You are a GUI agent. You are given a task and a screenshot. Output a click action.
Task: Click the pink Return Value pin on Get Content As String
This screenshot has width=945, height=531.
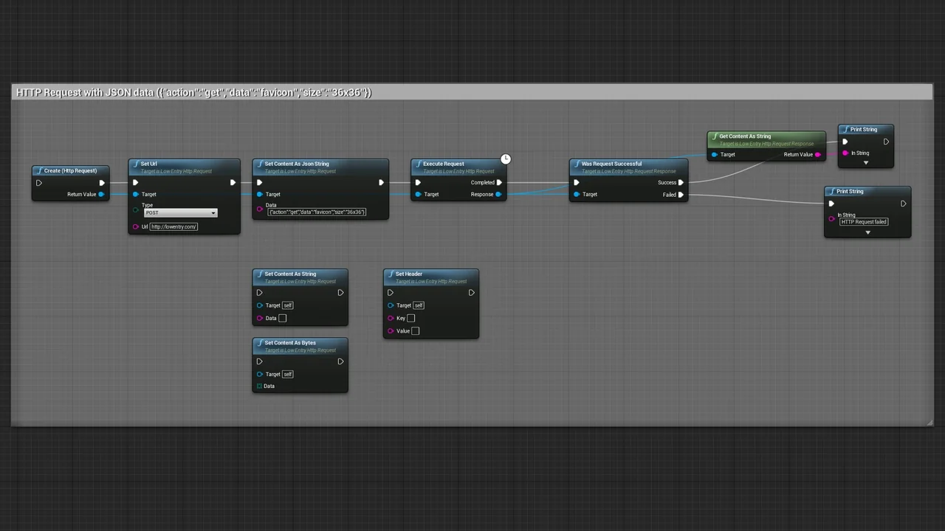[x=817, y=155]
